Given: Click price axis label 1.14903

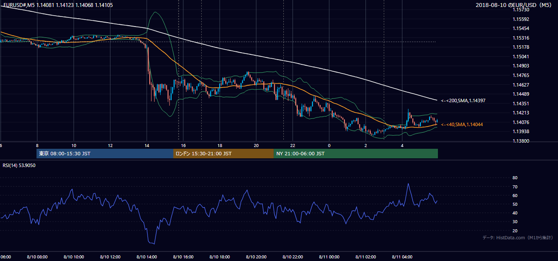Looking at the screenshot, I should click(x=521, y=66).
